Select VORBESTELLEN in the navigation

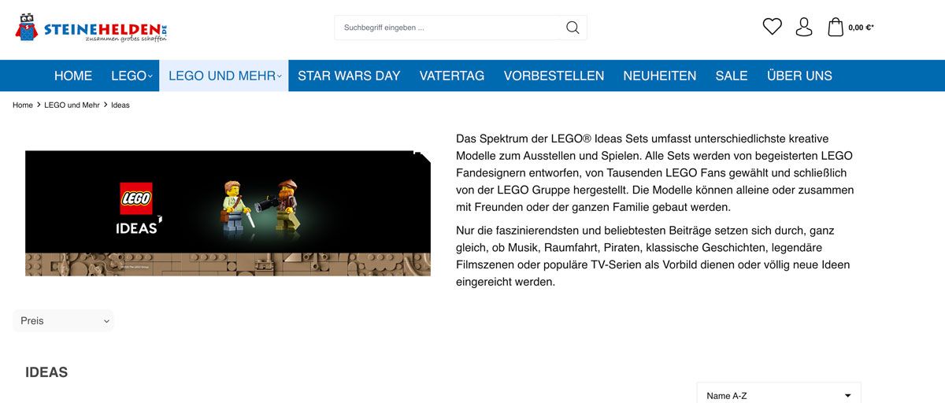click(x=554, y=76)
